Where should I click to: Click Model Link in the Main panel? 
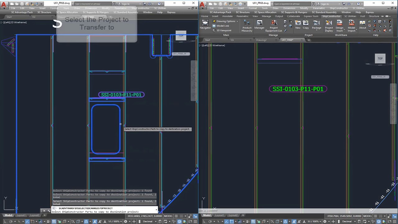(221, 26)
